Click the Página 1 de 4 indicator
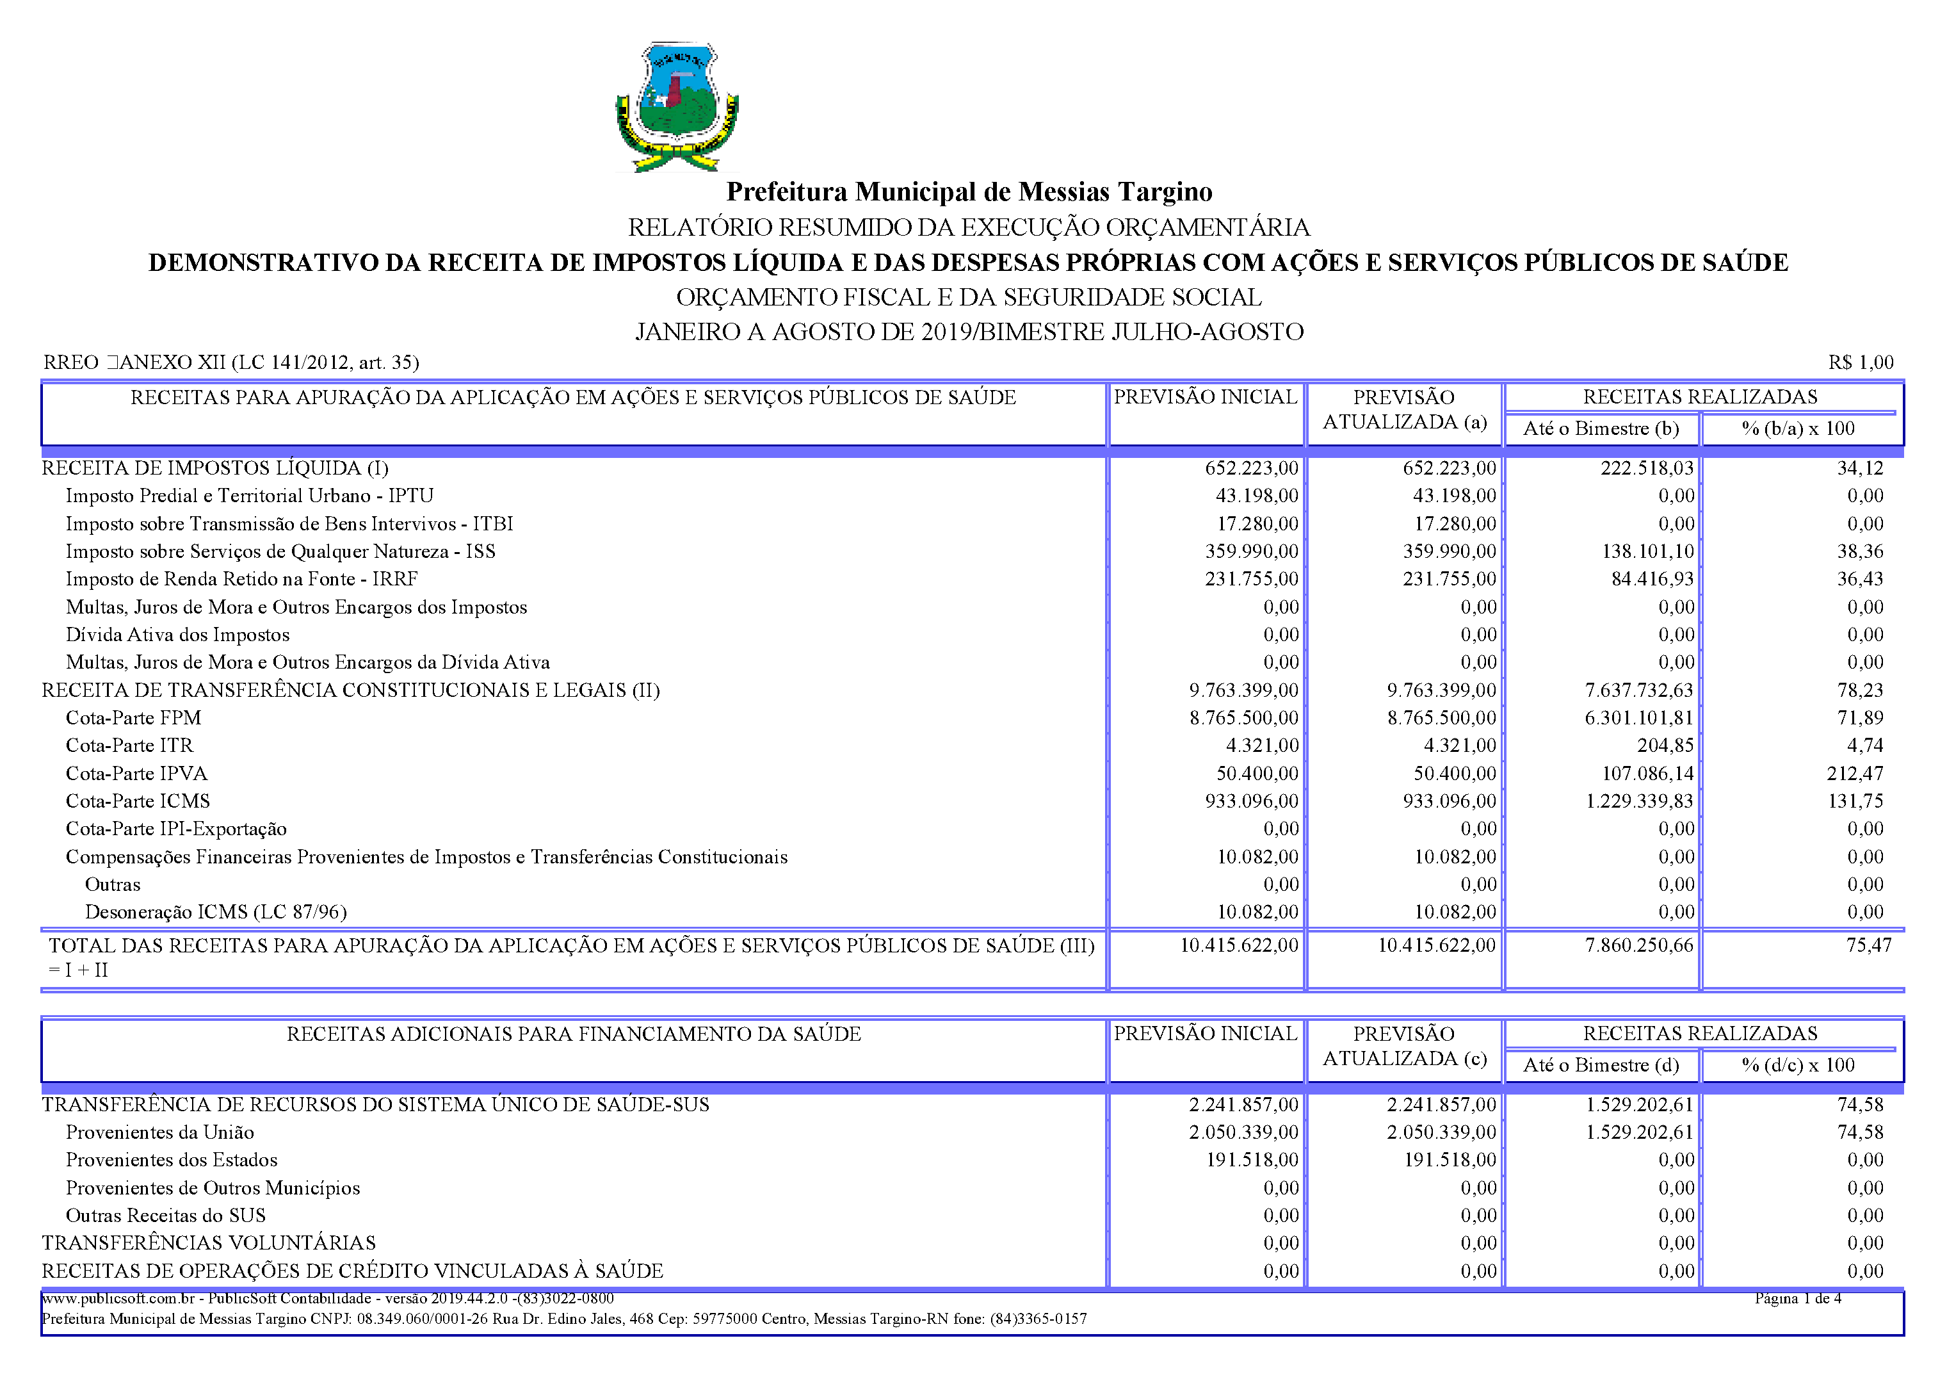The height and width of the screenshot is (1377, 1947). [x=1798, y=1298]
